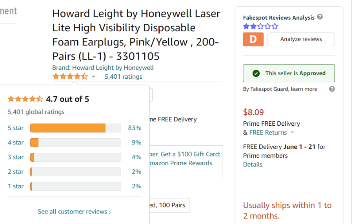353x224 pixels.
Task: Click the orange D grade badge
Action: click(x=253, y=39)
